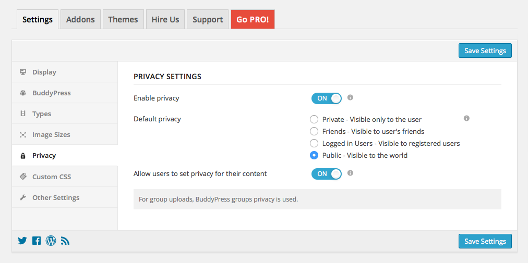Click info icon beside Enable privacy toggle
This screenshot has width=528, height=263.
pyautogui.click(x=351, y=97)
